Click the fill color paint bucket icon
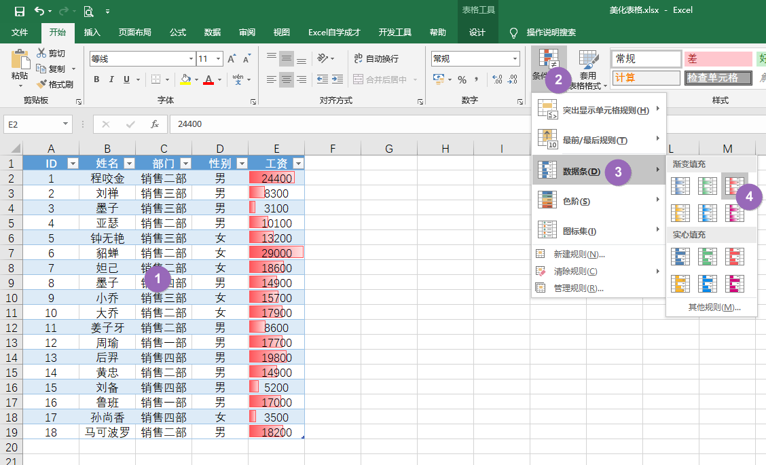766x465 pixels. pos(185,79)
